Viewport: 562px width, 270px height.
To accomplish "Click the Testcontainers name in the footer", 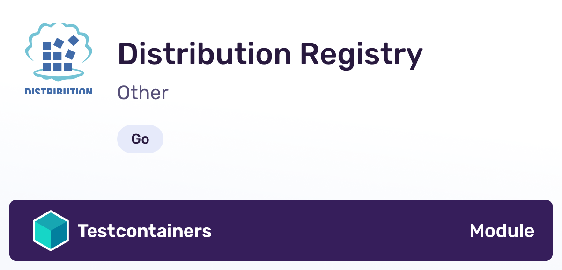I will [145, 230].
